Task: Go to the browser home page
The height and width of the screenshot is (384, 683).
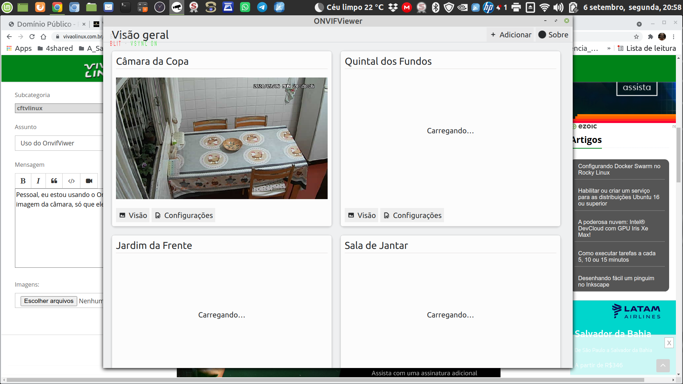Action: pyautogui.click(x=43, y=37)
